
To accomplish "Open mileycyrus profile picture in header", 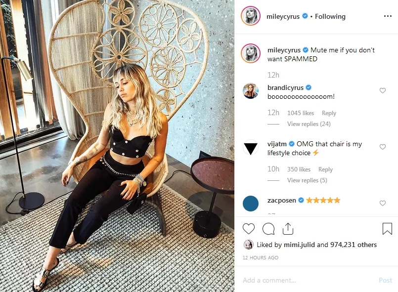I will [x=251, y=16].
